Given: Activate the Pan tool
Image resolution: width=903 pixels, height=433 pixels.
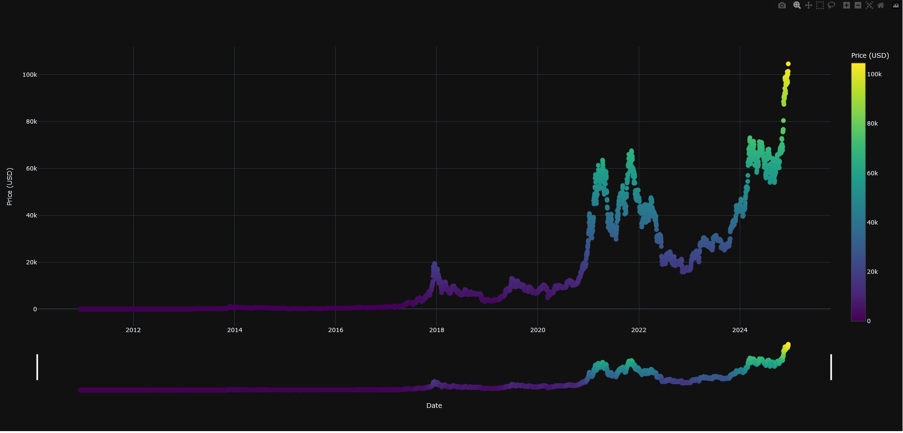Looking at the screenshot, I should [x=809, y=5].
